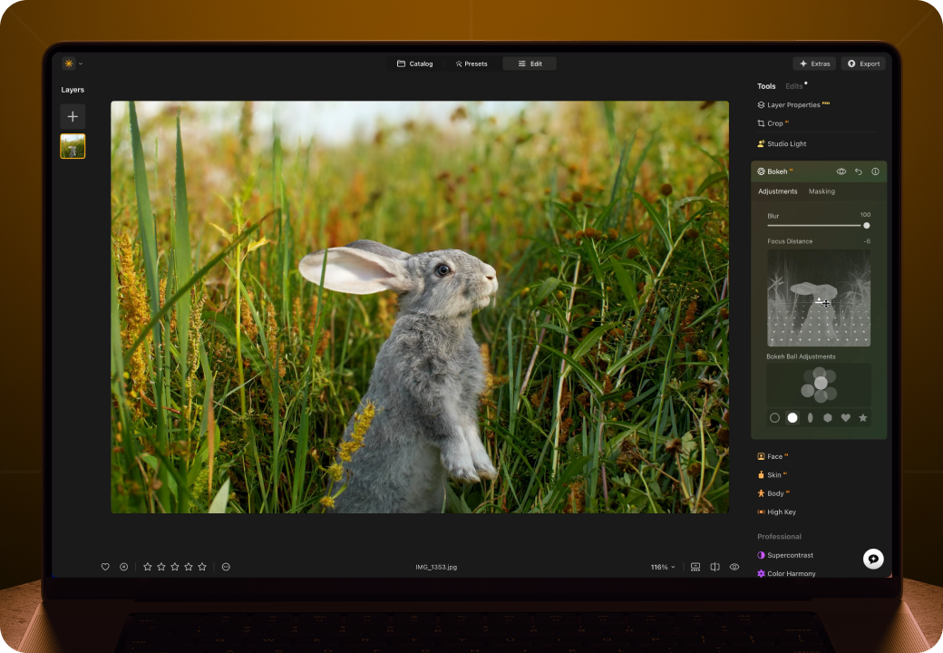This screenshot has width=943, height=653.
Task: Click the Blur slider handle
Action: pos(866,225)
